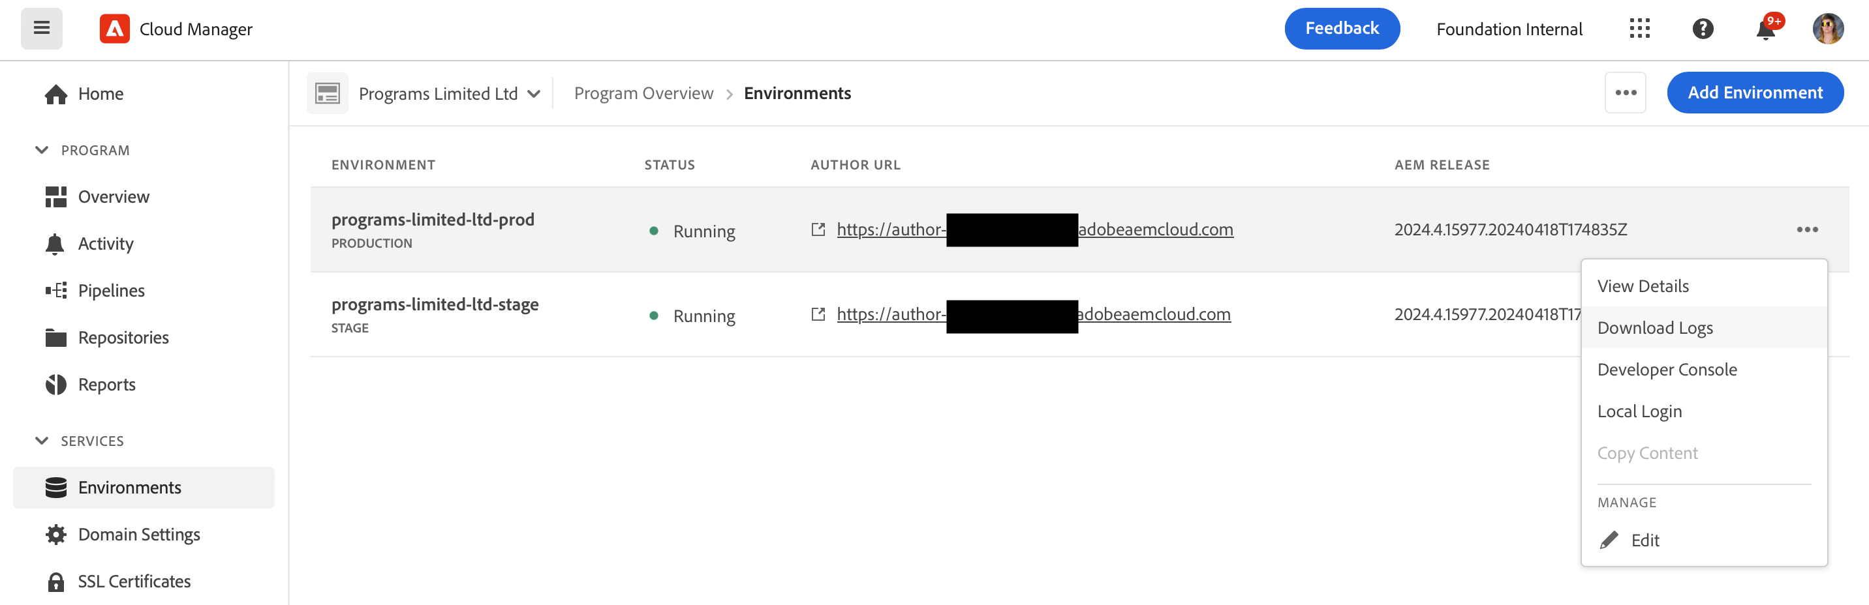The width and height of the screenshot is (1869, 605).
Task: Collapse the PROGRAM section
Action: click(x=42, y=150)
